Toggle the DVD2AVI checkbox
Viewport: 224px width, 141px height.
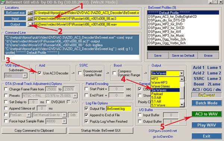[48, 102]
